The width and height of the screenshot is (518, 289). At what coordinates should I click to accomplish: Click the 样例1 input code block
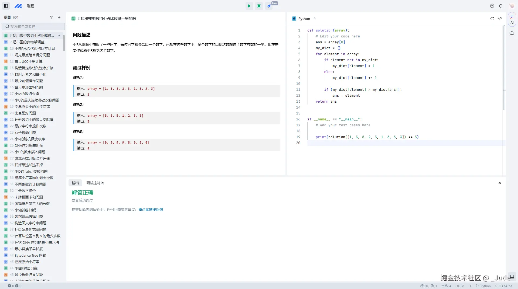click(x=176, y=91)
